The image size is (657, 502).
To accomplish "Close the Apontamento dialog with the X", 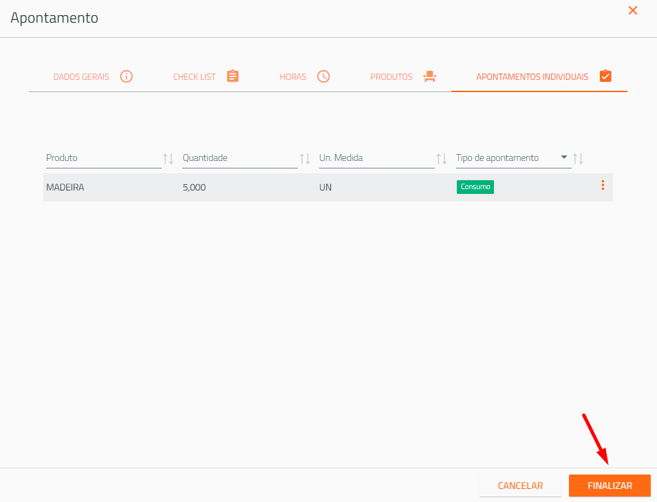I will pos(633,10).
